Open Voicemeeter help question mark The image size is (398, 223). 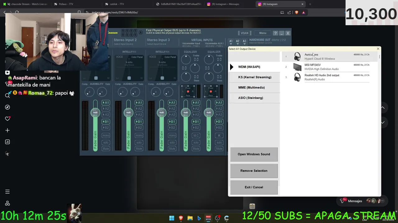point(275,33)
